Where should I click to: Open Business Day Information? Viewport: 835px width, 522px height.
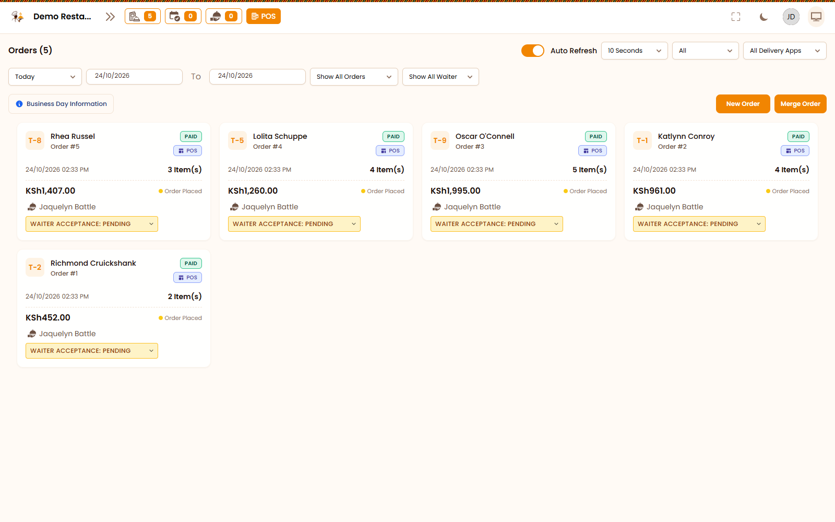click(61, 104)
